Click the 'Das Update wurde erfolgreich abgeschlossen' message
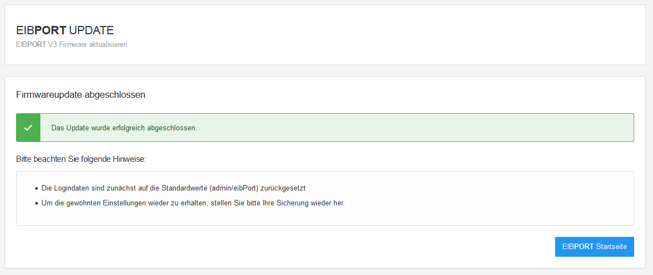 click(x=124, y=128)
